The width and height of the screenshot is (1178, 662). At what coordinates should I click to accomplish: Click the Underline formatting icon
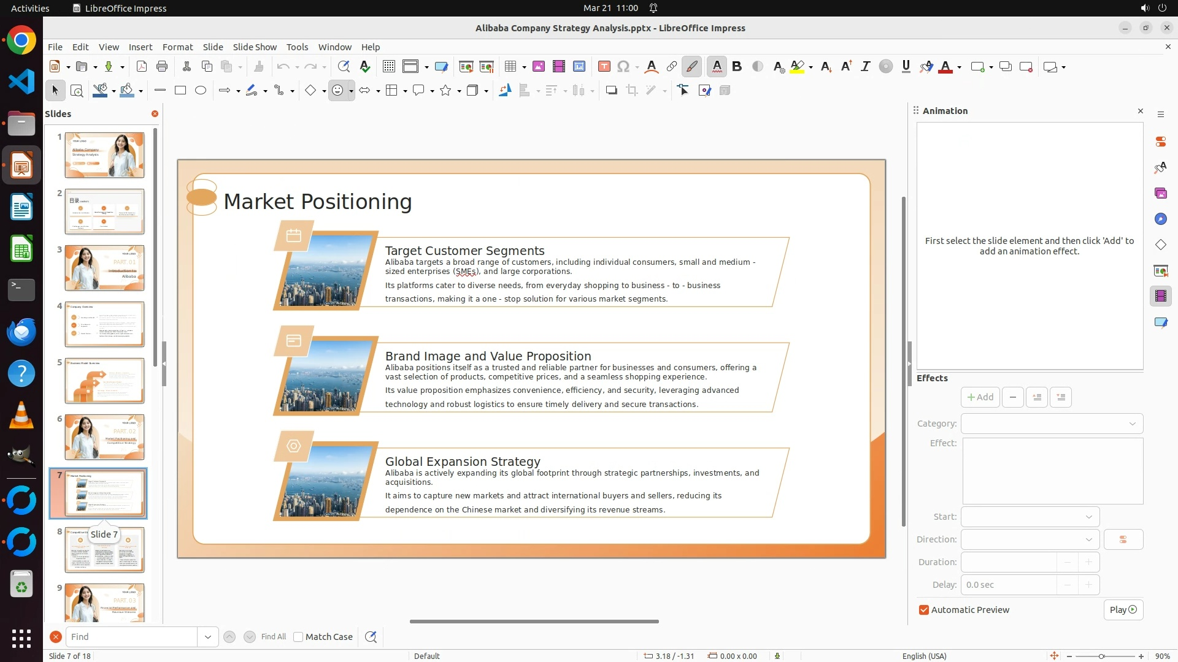[x=906, y=67]
